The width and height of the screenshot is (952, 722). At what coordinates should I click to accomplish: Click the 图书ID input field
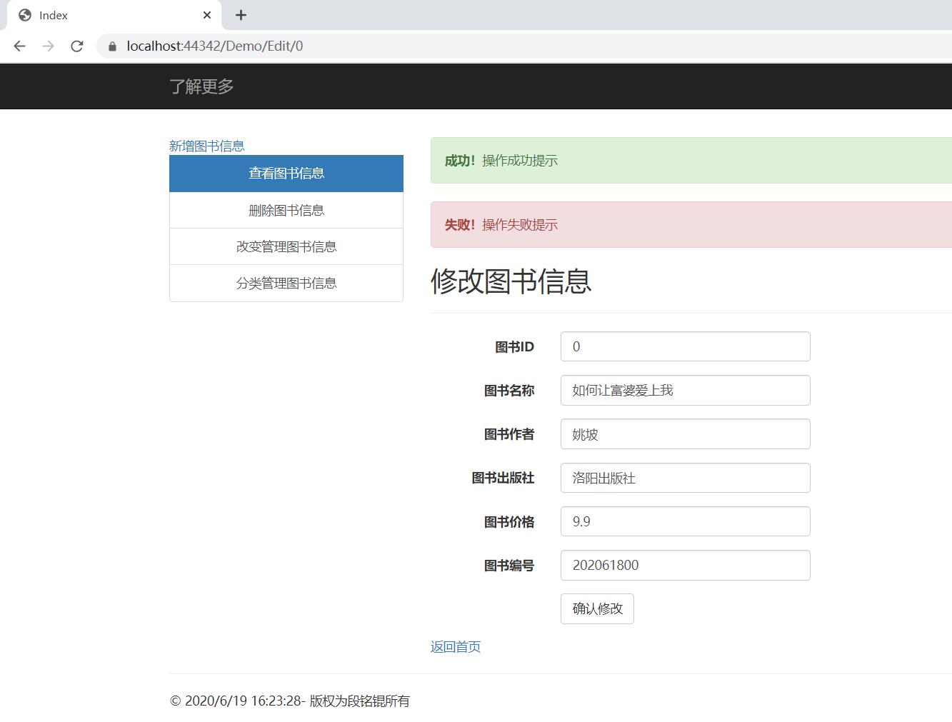(686, 346)
